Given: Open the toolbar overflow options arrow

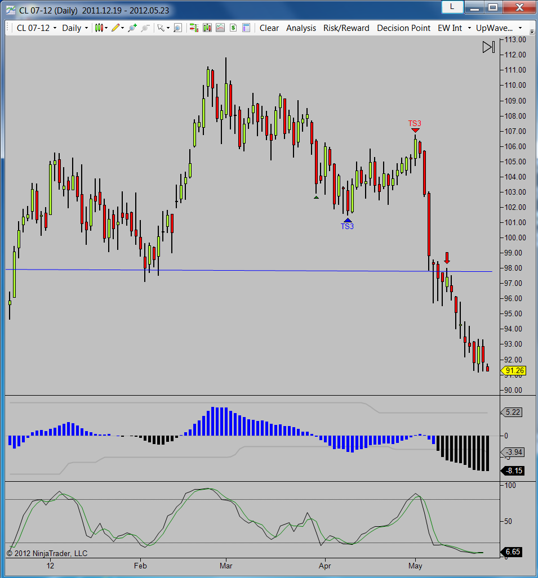Looking at the screenshot, I should click(532, 32).
